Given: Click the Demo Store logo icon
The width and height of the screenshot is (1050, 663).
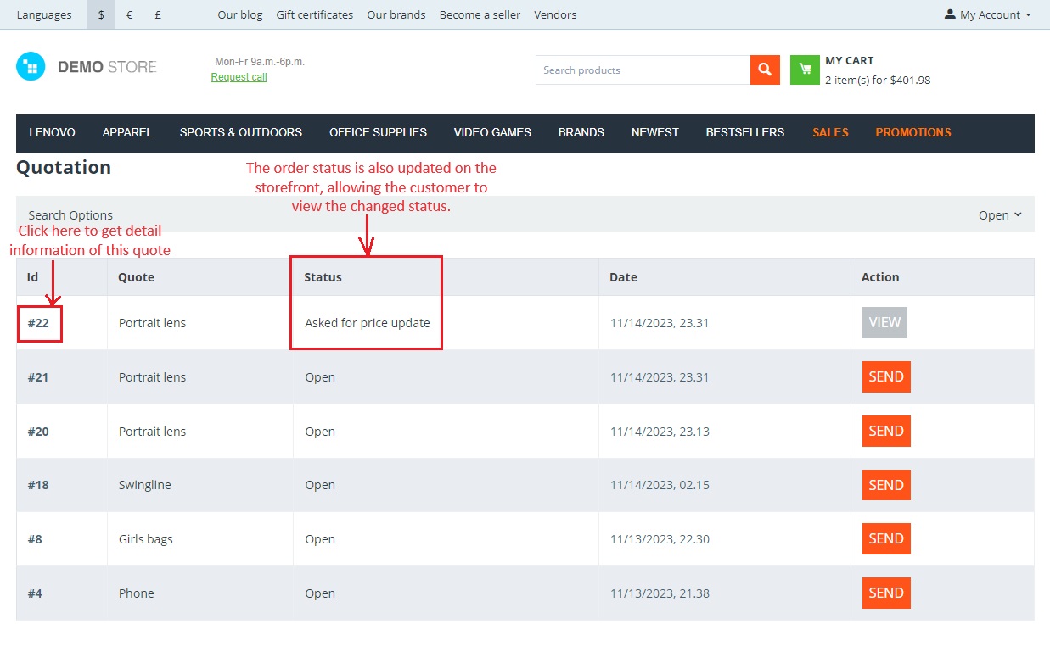Looking at the screenshot, I should (31, 66).
